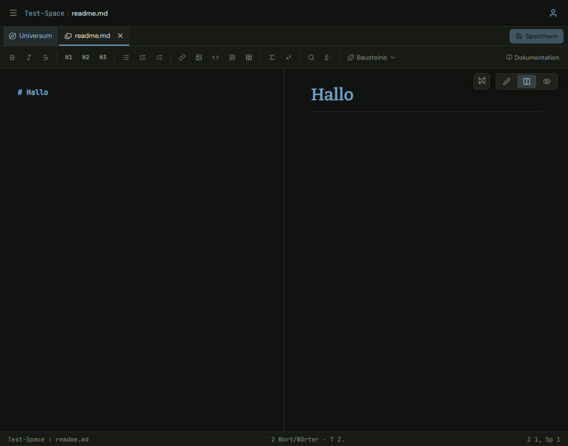Click the '# Hallo' line in editor
The image size is (568, 446).
point(33,93)
